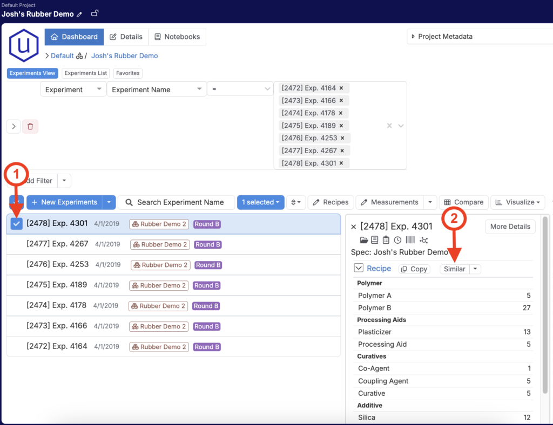The image size is (553, 425).
Task: Select the Experiments View tab
Action: point(32,73)
